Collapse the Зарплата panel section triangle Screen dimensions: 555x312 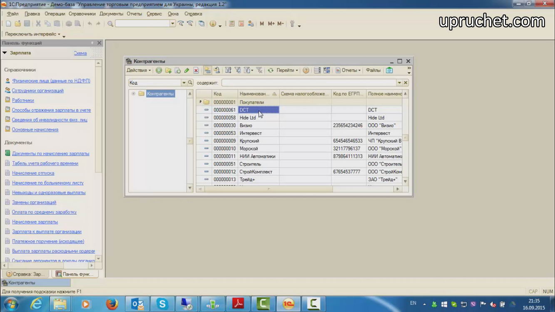(x=5, y=53)
